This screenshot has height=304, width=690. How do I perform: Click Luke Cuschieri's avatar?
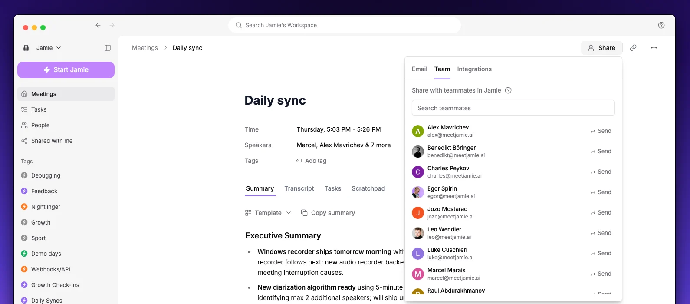point(418,254)
